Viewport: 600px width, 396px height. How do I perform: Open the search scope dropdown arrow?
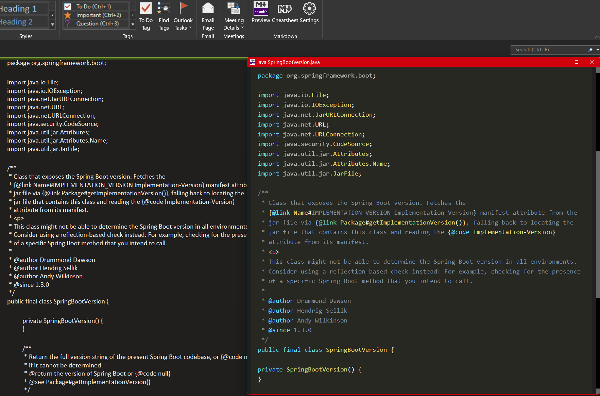click(x=597, y=50)
